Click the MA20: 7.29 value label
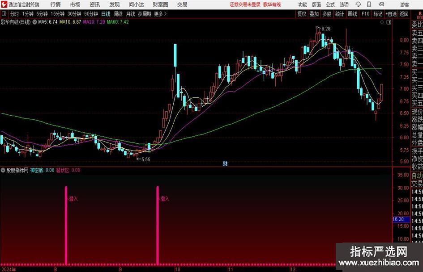This screenshot has width=423, height=272. 94,22
